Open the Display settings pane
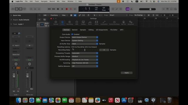Screen dimensions: 188x105 point(83,23)
